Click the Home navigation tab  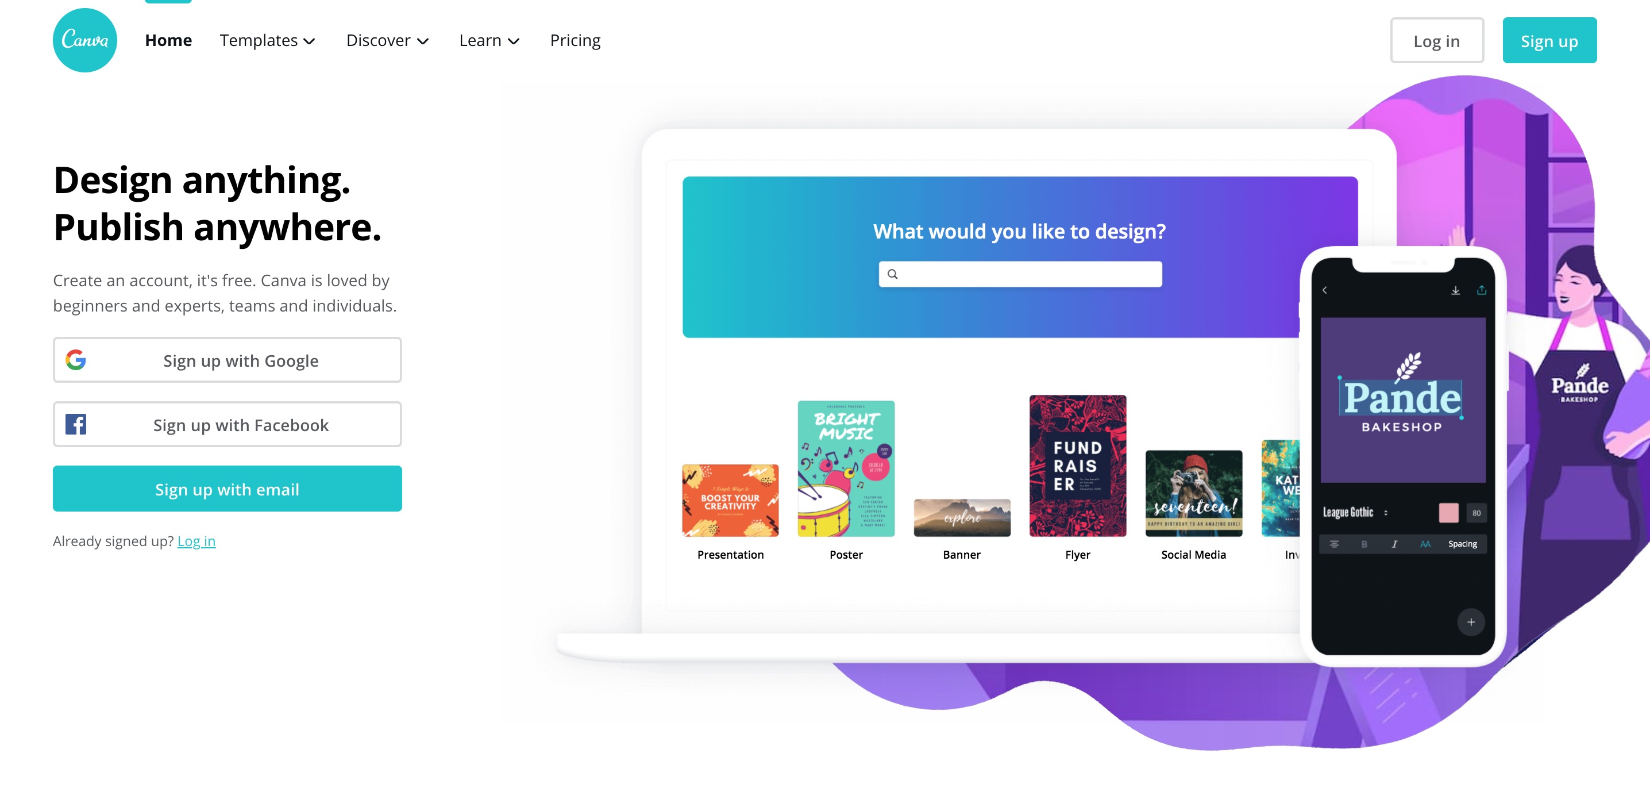coord(168,40)
